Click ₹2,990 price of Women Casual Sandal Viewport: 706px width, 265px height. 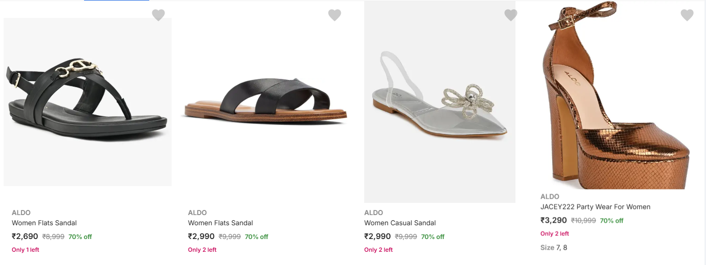click(x=377, y=236)
